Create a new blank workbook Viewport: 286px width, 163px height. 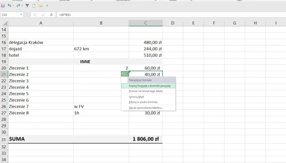coord(34,6)
